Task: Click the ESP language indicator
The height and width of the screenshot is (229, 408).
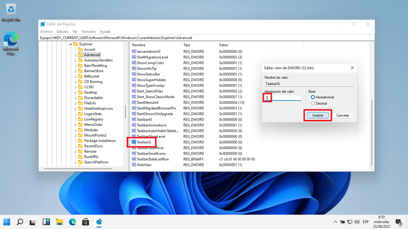Action: [366, 222]
